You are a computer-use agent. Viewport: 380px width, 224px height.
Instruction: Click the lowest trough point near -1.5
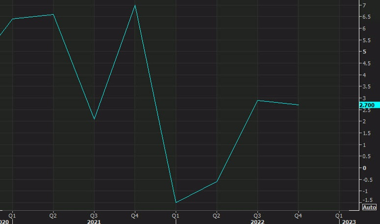(176, 202)
